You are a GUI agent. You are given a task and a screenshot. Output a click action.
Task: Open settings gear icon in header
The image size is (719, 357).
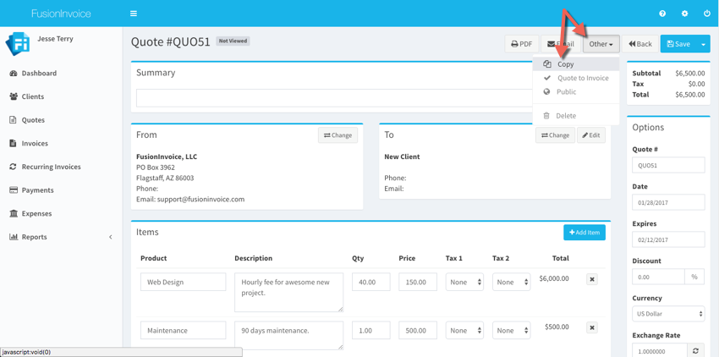click(x=684, y=14)
